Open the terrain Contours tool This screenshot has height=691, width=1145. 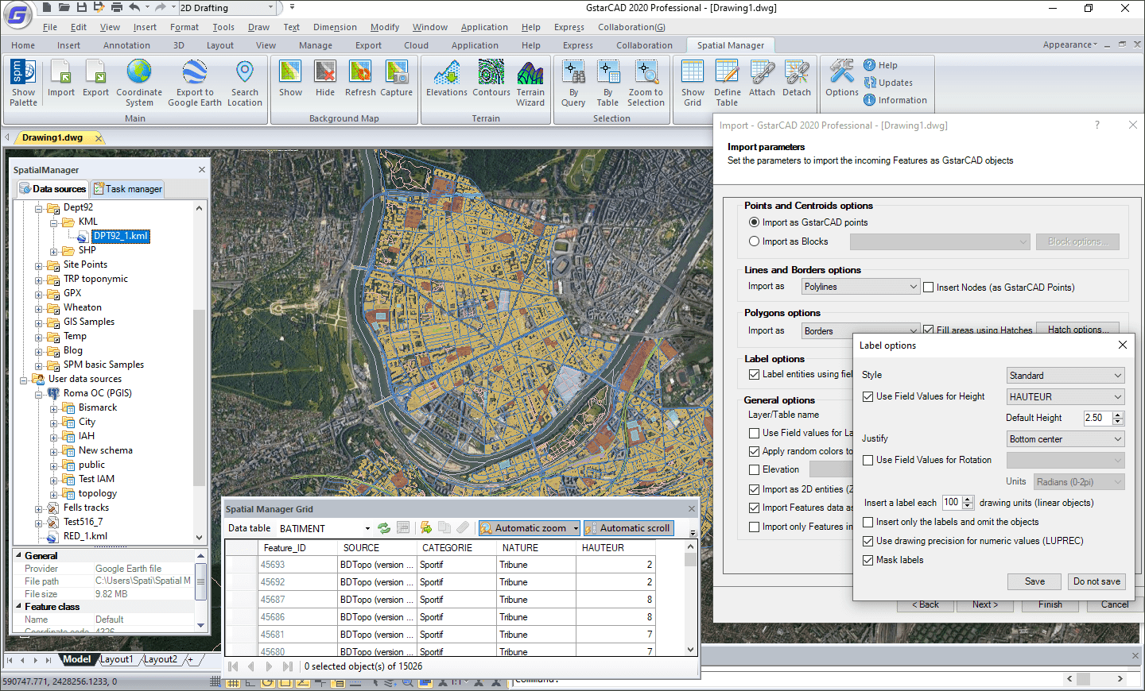click(491, 78)
